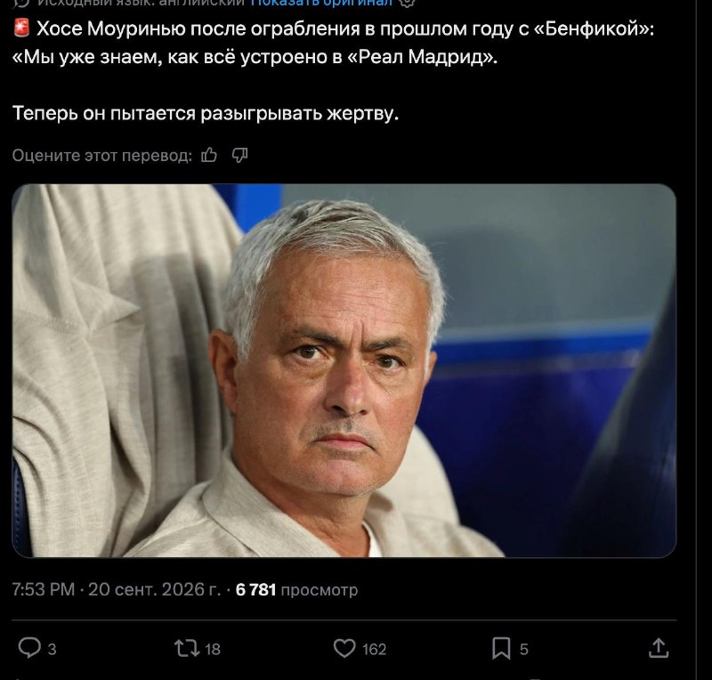Click the bookmarks count 5

pos(524,649)
